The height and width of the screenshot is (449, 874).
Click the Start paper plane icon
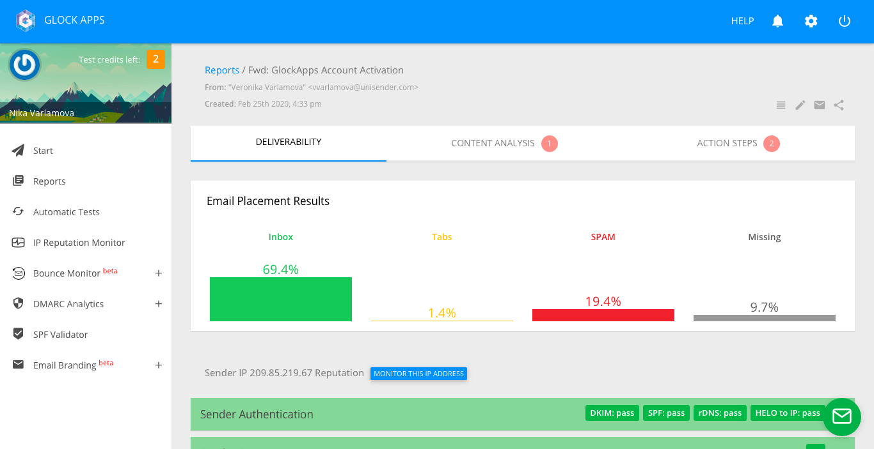pyautogui.click(x=19, y=151)
